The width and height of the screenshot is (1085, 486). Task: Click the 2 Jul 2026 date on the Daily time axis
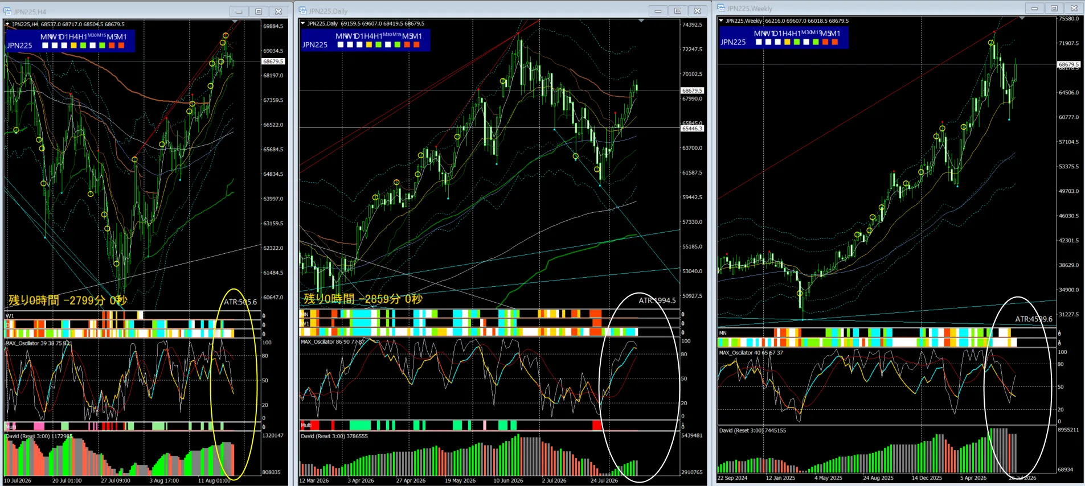pyautogui.click(x=554, y=481)
